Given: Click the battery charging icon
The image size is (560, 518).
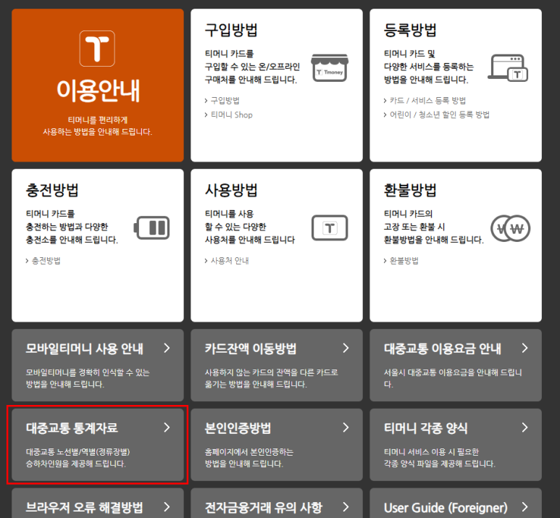Looking at the screenshot, I should (x=151, y=227).
